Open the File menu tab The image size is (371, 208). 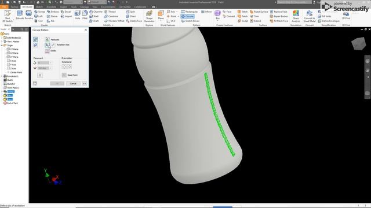[x=4, y=7]
